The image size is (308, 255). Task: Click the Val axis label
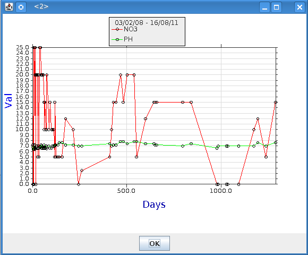8,101
